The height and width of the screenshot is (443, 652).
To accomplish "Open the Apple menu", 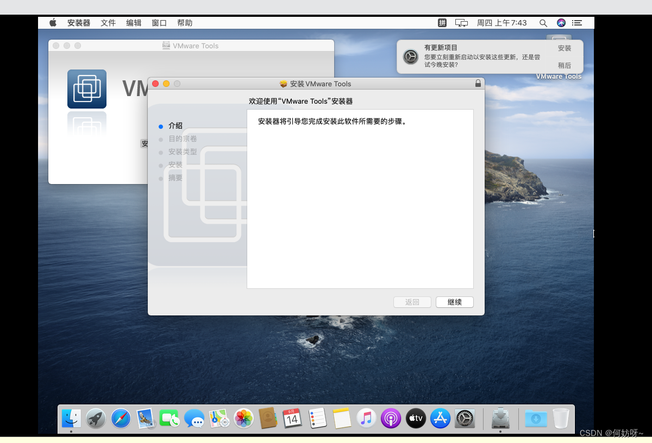I will pyautogui.click(x=53, y=23).
